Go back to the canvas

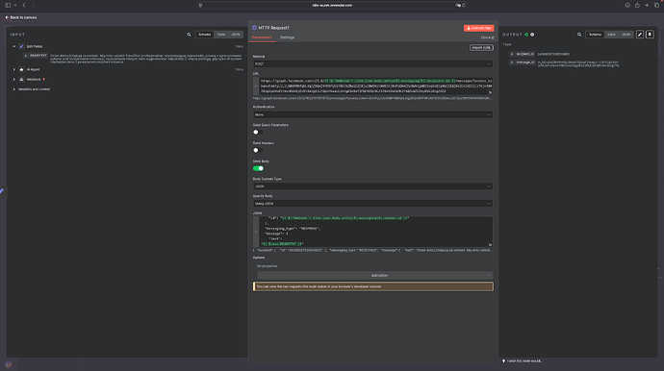[21, 17]
